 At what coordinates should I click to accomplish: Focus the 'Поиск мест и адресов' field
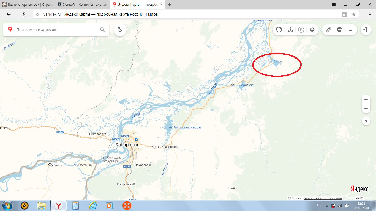click(56, 30)
